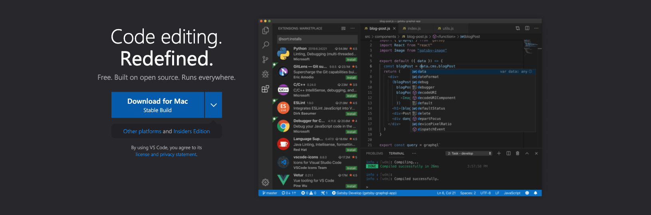Open the Search icon in the activity bar
651x215 pixels.
(x=265, y=45)
